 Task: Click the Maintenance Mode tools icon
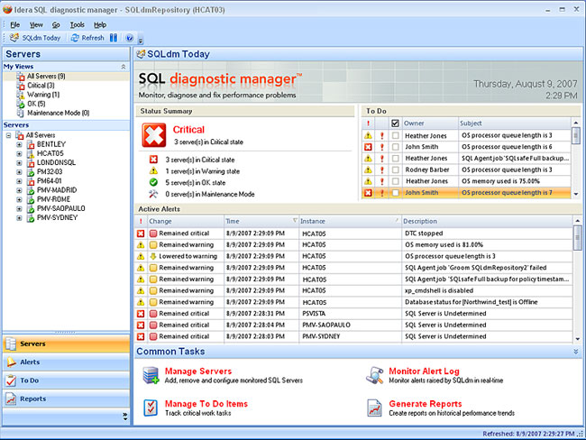click(x=153, y=194)
